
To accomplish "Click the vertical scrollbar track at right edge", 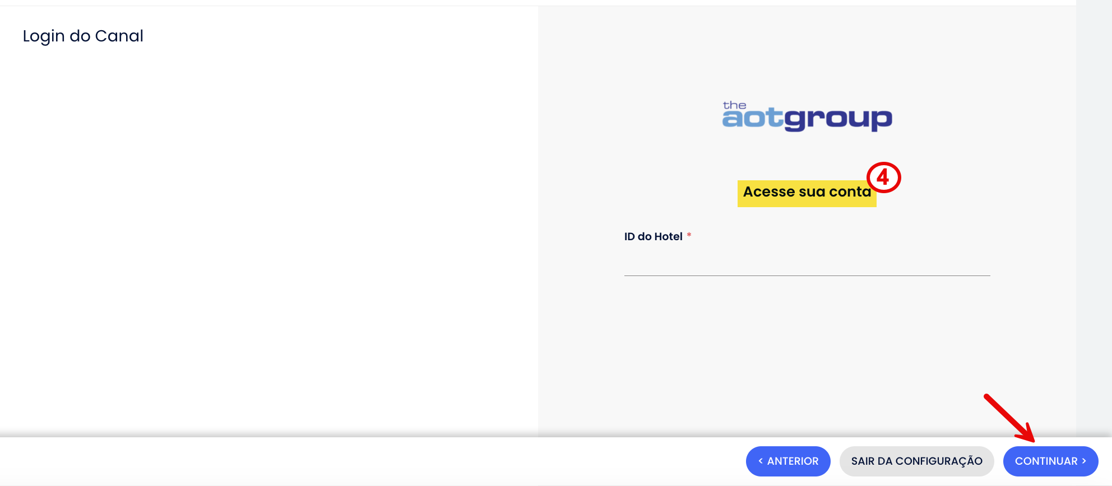I will click(1094, 224).
